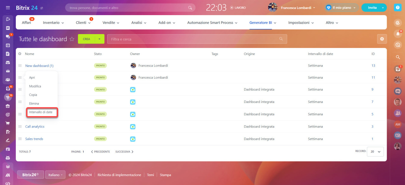Viewport: 405px width, 185px height.
Task: Open the notifications bell with 18 alerts
Action: pyautogui.click(x=397, y=34)
